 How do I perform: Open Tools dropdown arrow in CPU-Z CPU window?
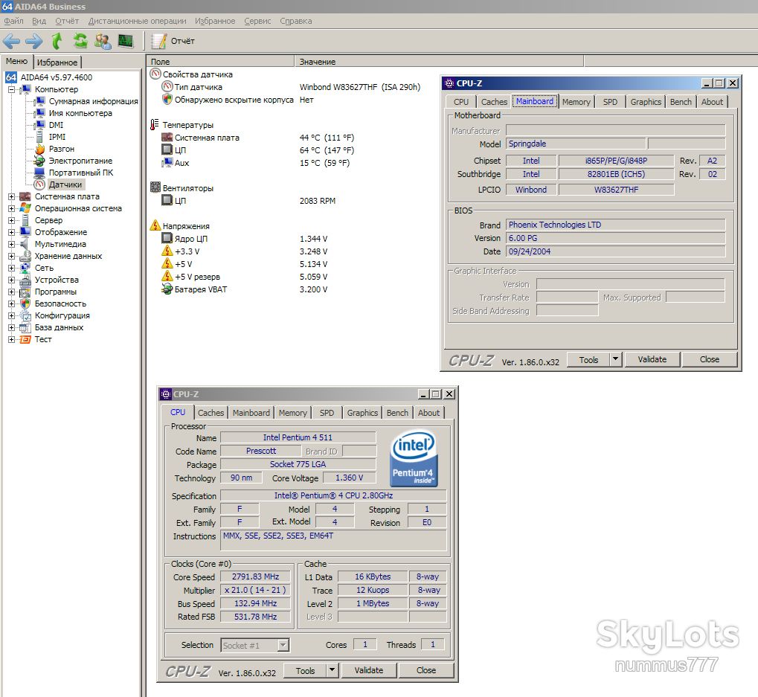(332, 670)
